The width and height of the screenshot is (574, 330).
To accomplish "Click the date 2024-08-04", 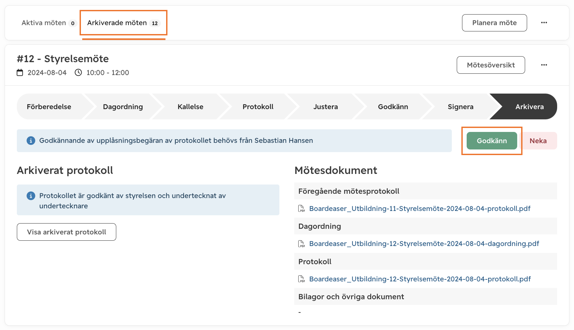I will [47, 73].
